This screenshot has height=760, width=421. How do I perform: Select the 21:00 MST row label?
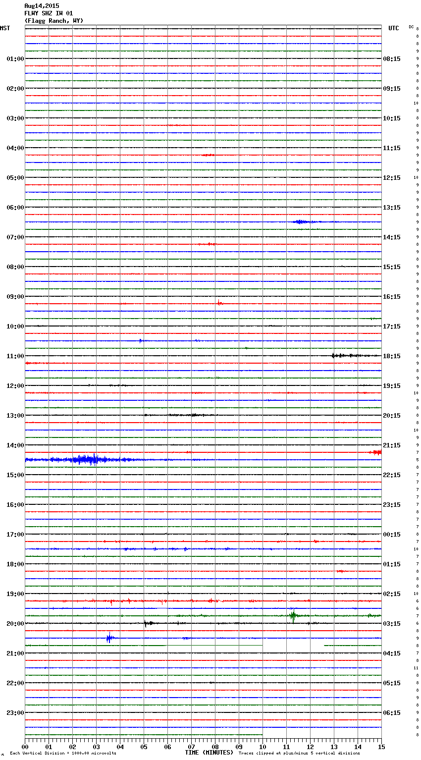(15, 653)
